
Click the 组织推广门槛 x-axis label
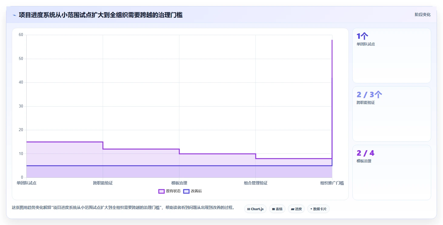(x=332, y=183)
